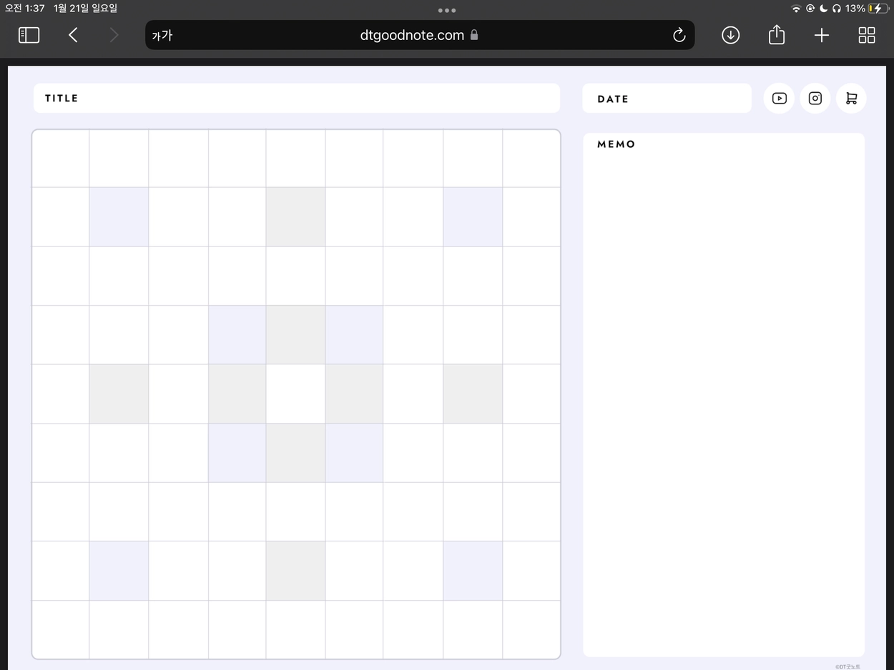The width and height of the screenshot is (894, 670).
Task: Open a new tab
Action: pyautogui.click(x=822, y=35)
